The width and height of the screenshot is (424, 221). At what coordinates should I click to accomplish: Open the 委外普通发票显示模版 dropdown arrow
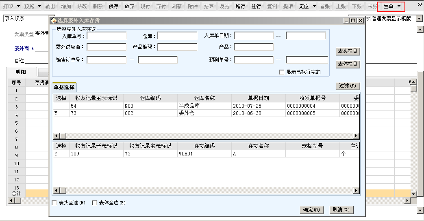420,19
